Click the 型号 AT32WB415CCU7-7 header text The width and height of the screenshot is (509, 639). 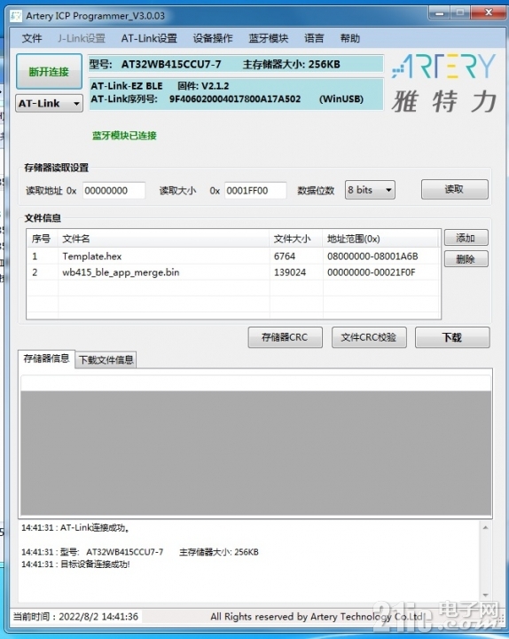tap(155, 65)
